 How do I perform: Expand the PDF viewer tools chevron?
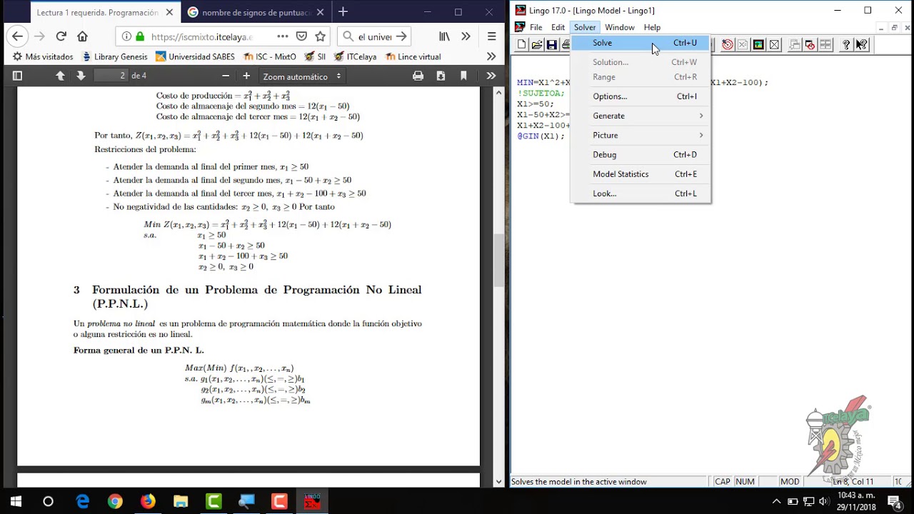(491, 76)
